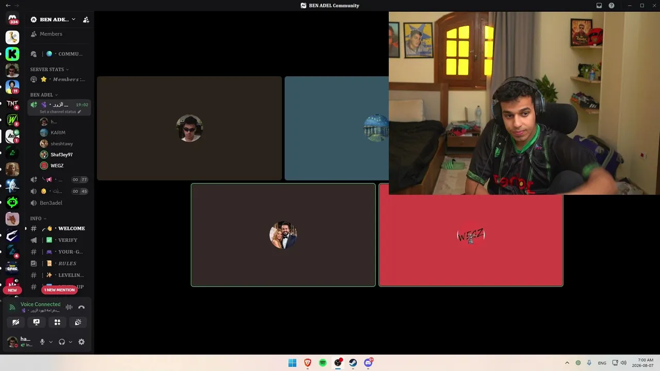Focus the red WEGZ video tile
The width and height of the screenshot is (660, 371).
click(x=471, y=240)
